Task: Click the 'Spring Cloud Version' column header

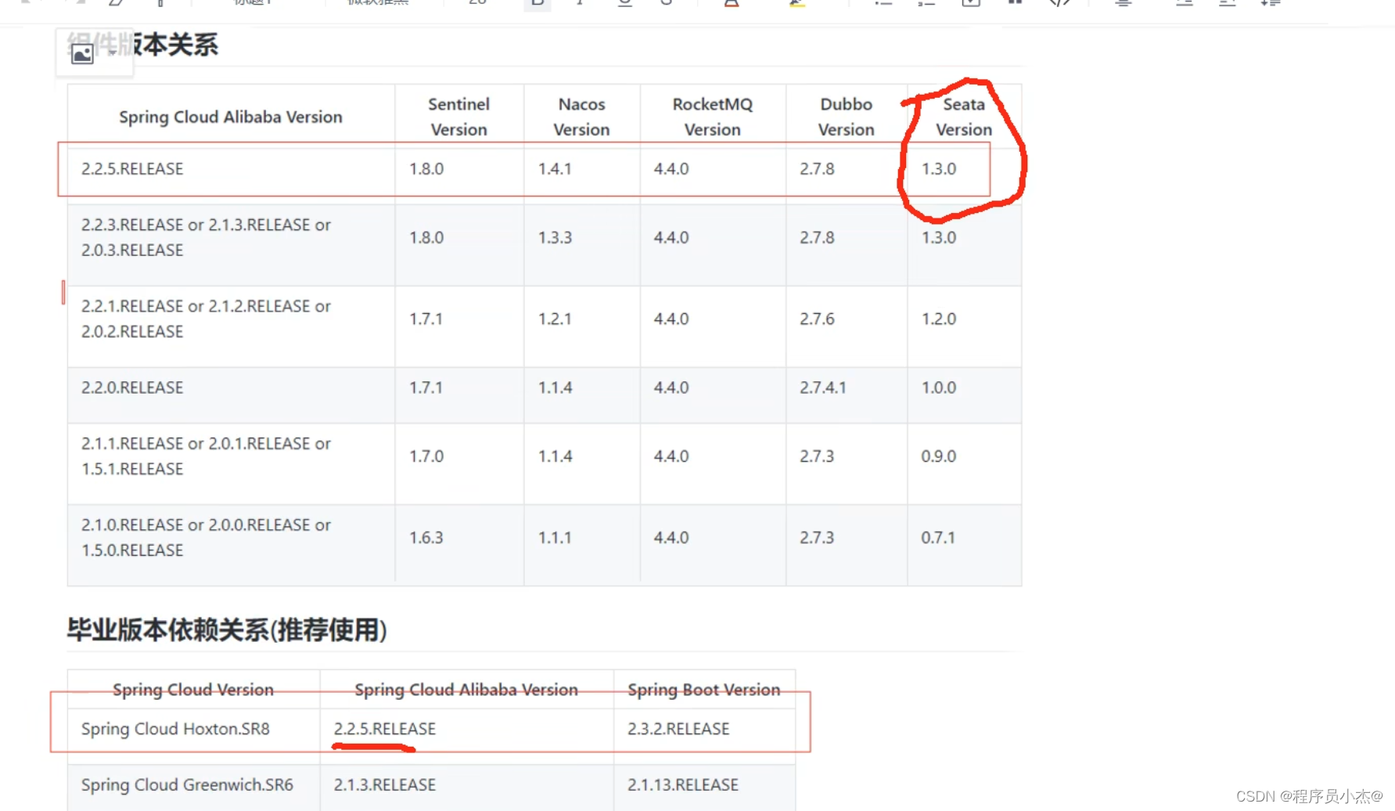Action: tap(193, 690)
